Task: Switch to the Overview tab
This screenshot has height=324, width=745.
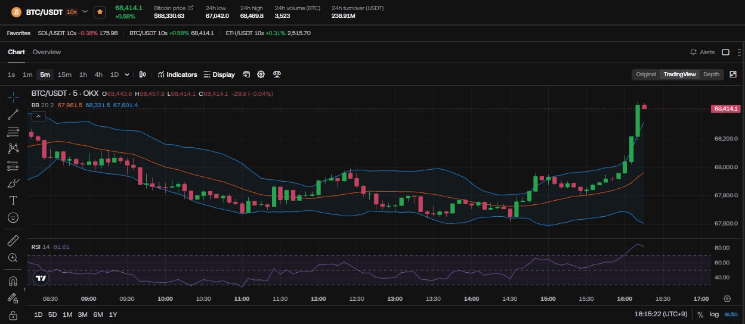Action: pyautogui.click(x=47, y=52)
